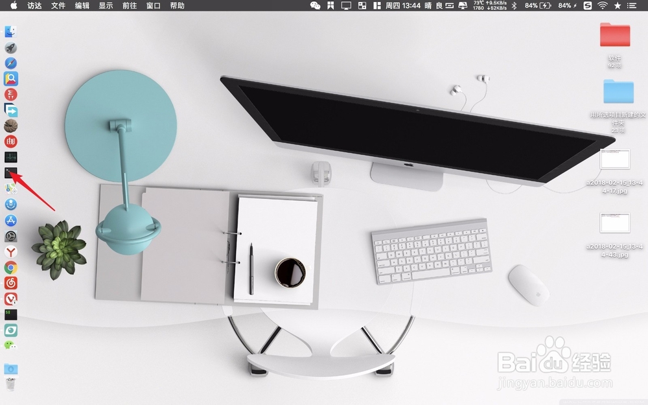Select a2018-02-15_13-44-43.jpg desktop file
The image size is (648, 405).
tap(615, 223)
